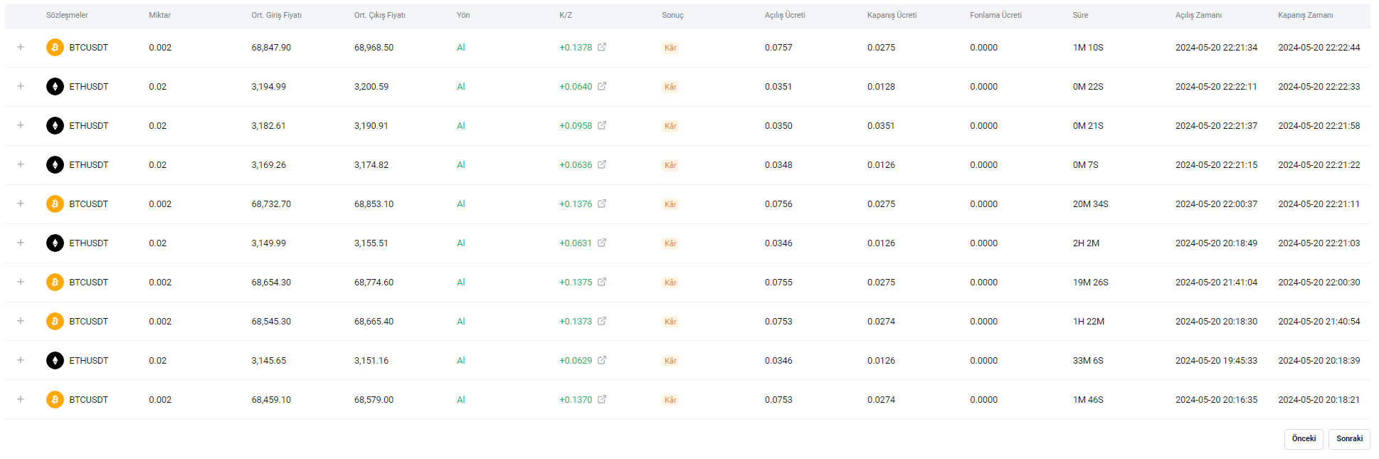Click the Ort. Giriş Fiyatı column header

click(276, 15)
